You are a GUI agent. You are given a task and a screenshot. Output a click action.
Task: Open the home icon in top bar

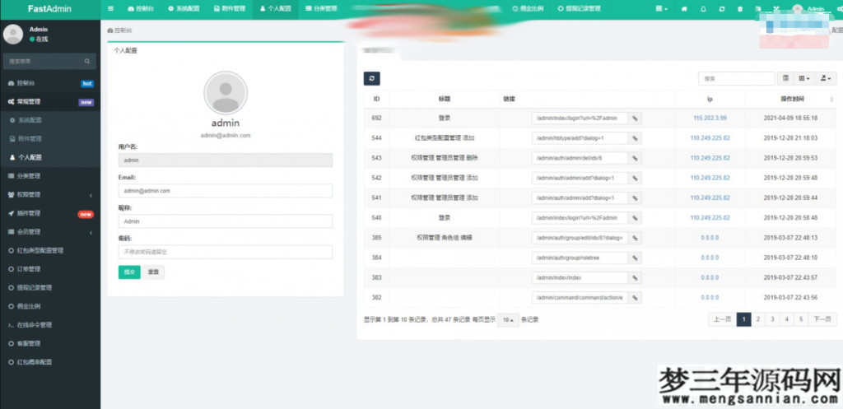(684, 9)
